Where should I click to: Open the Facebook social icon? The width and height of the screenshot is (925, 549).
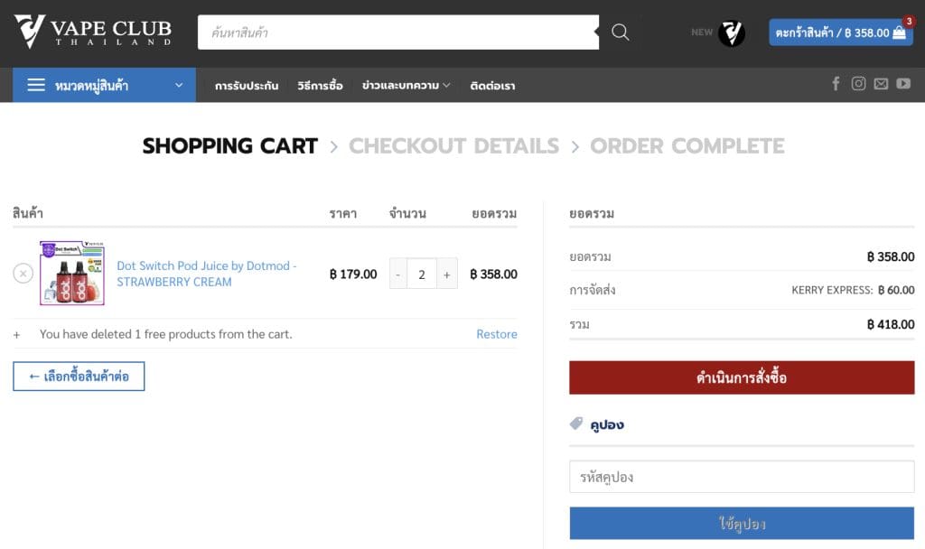tap(836, 84)
